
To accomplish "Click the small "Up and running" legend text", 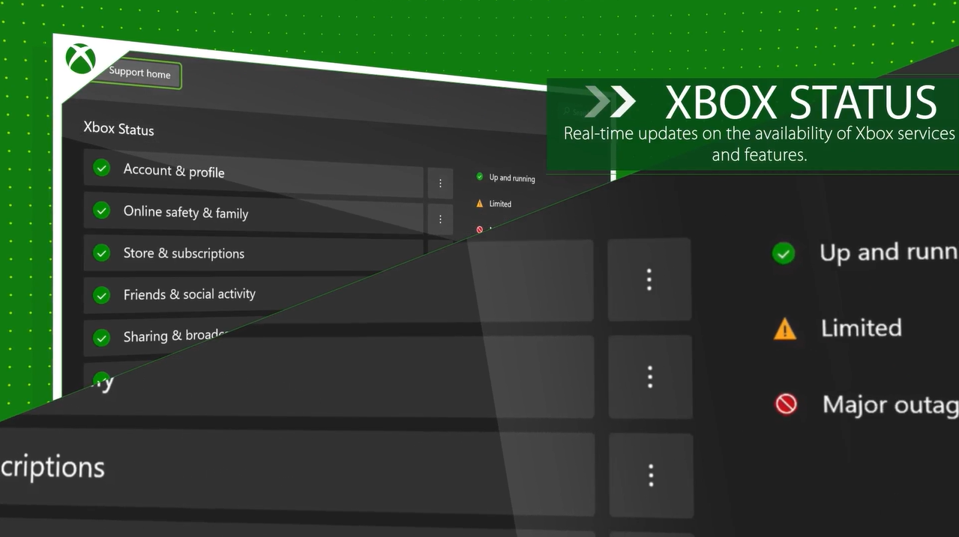I will click(512, 178).
